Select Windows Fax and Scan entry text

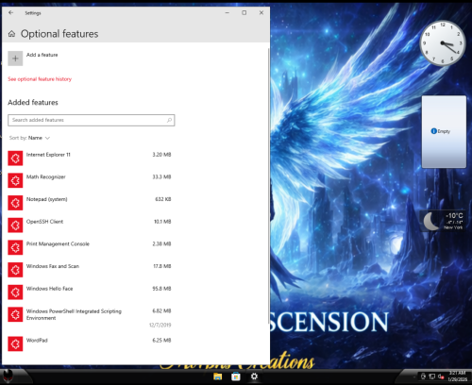(53, 266)
